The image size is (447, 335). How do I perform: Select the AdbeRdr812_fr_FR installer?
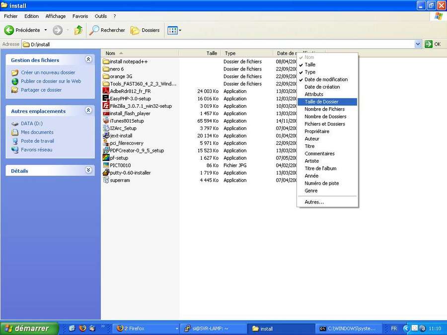point(130,91)
